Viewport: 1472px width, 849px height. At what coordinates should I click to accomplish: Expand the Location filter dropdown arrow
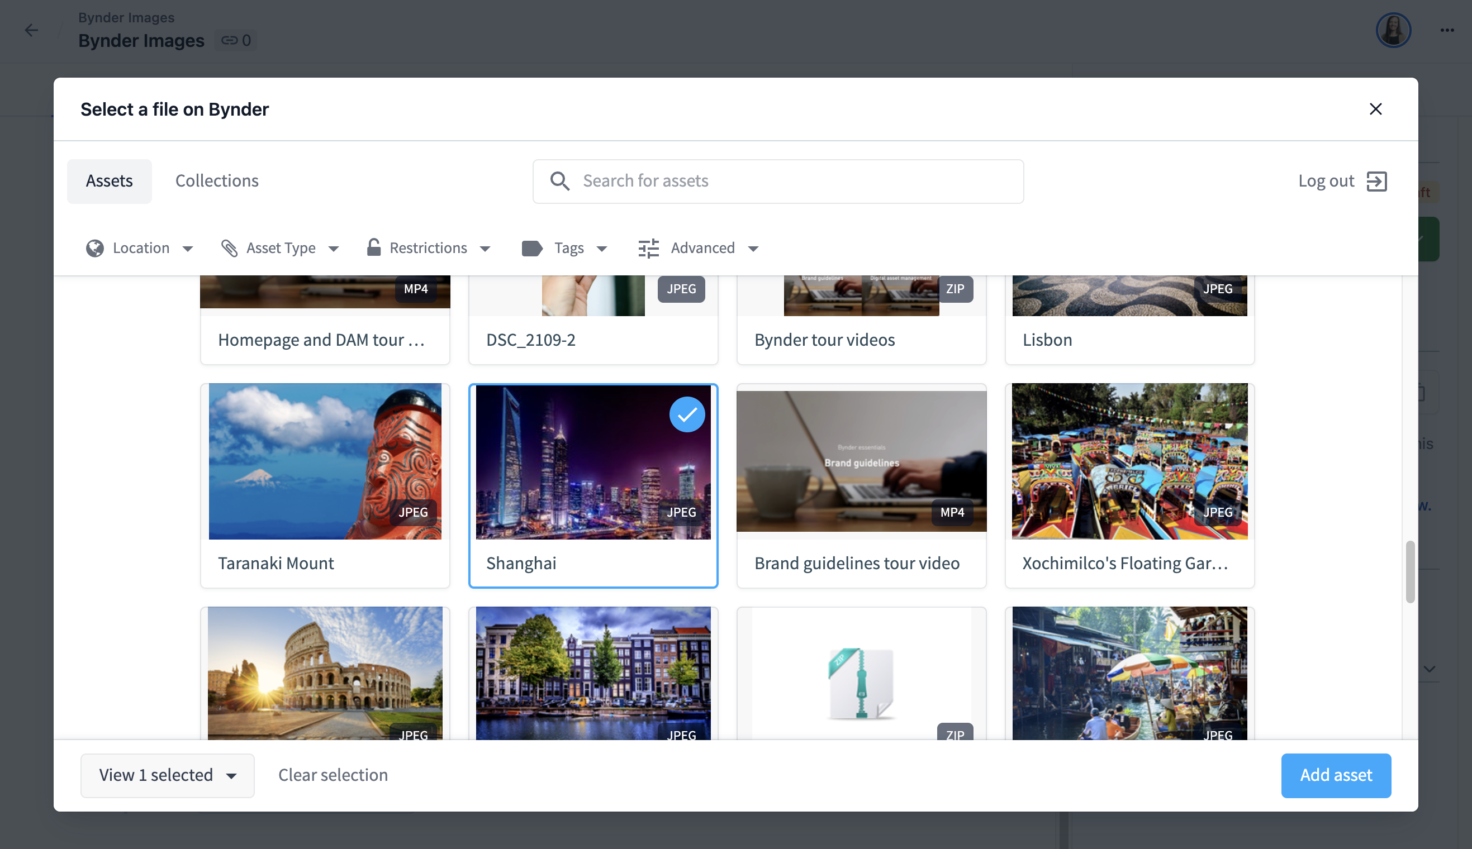tap(187, 249)
